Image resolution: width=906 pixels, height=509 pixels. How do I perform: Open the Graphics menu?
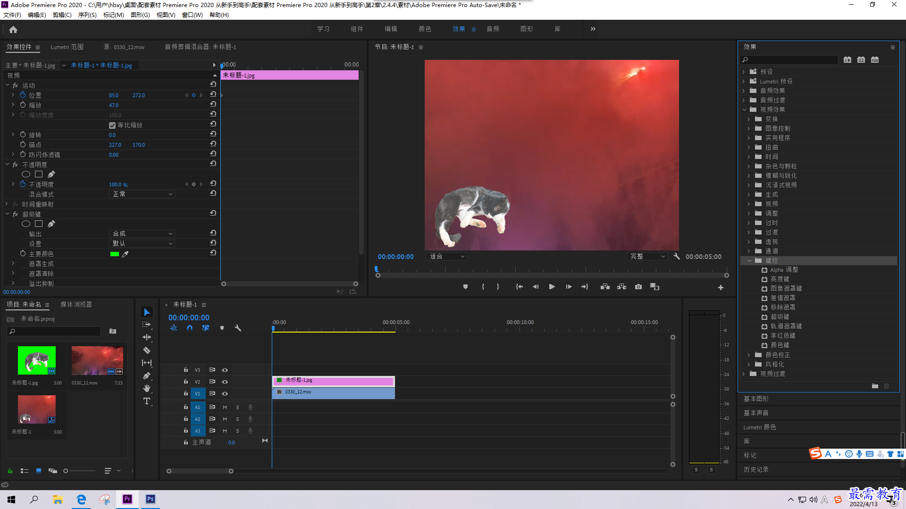pos(140,15)
